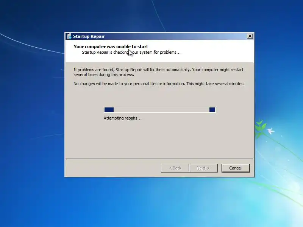The image size is (303, 227).
Task: Click the 'If problems are found' paragraph
Action: coord(158,72)
